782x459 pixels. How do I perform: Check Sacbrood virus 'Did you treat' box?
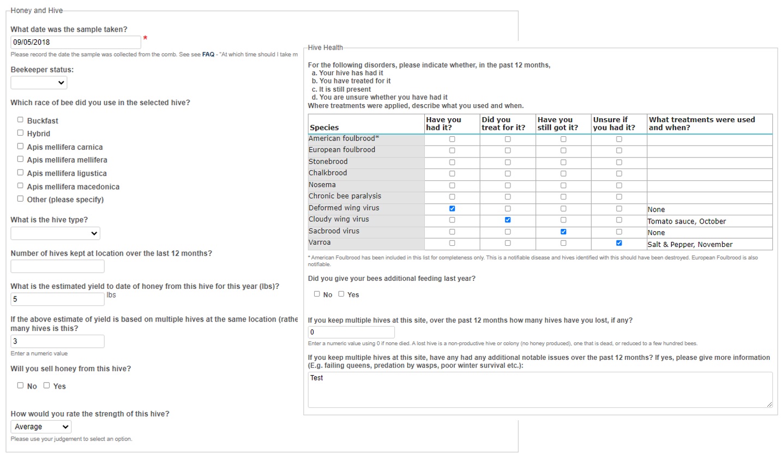508,232
